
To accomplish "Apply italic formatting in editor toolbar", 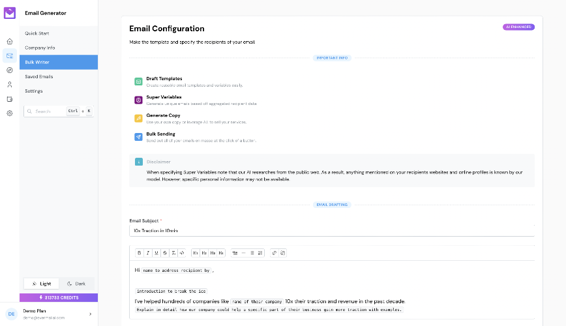I will point(147,253).
